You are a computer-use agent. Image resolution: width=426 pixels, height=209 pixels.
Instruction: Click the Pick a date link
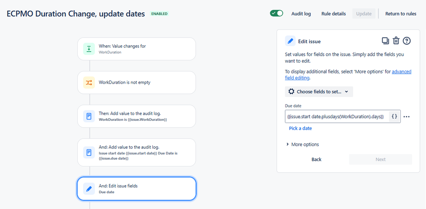click(300, 128)
